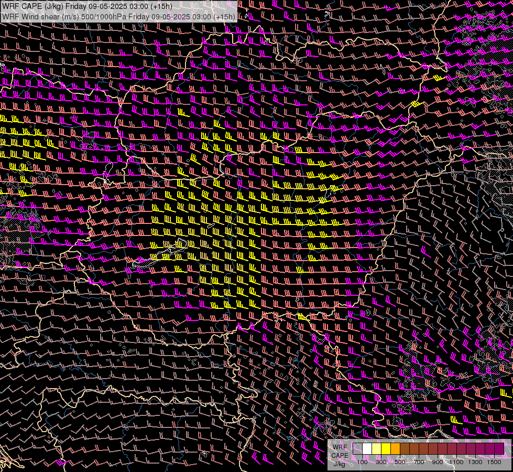Click the '700' legend value
513x472 pixels.
point(419,462)
